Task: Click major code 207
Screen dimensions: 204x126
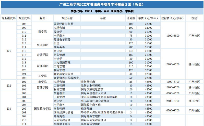Action: point(24,109)
